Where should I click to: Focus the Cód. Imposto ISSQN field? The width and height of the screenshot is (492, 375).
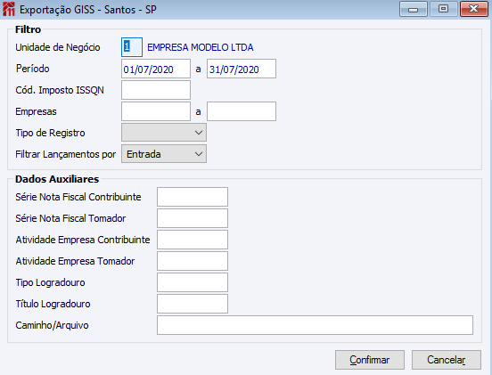click(156, 90)
